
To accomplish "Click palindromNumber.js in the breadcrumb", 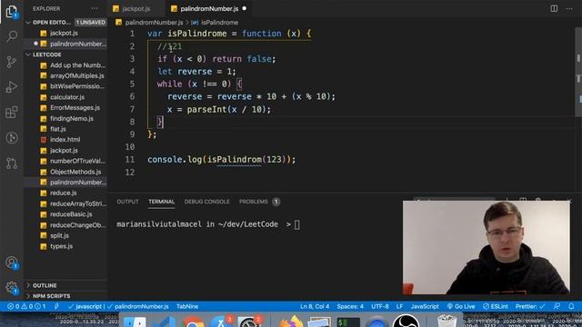I will click(154, 22).
